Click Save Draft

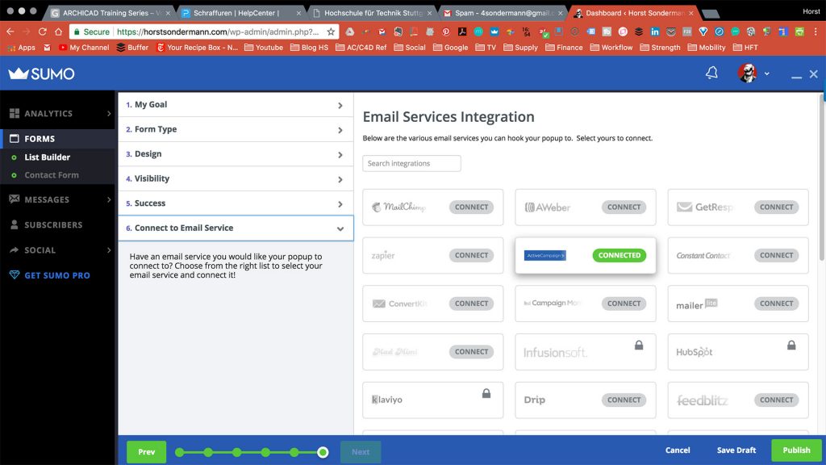(736, 450)
